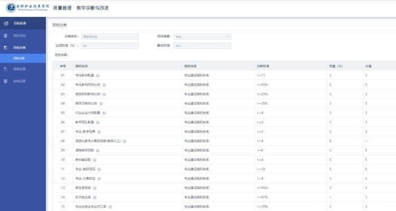The width and height of the screenshot is (396, 211).
Task: Click the 目标标准 sidebar icon
Action: pos(6,23)
